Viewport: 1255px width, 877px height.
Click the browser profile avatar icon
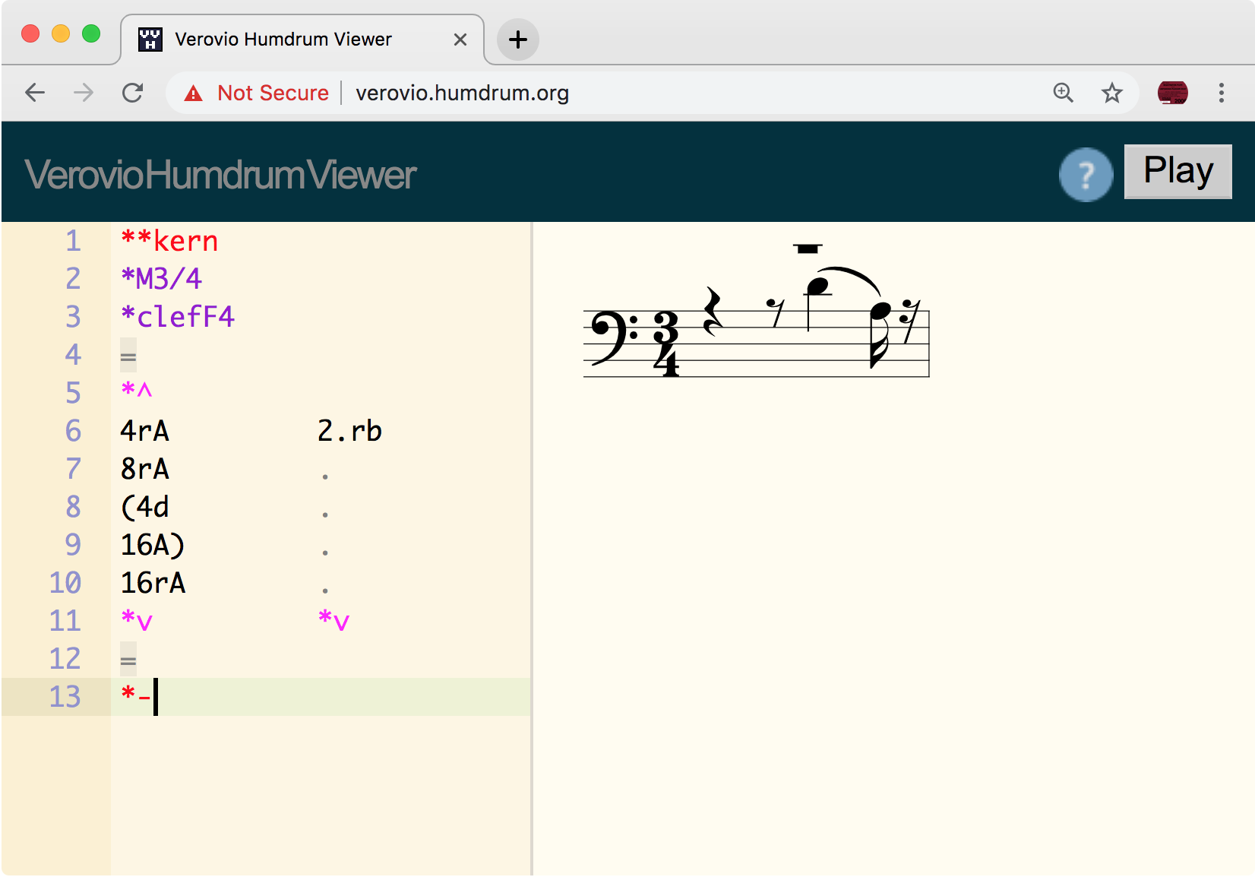pos(1174,93)
